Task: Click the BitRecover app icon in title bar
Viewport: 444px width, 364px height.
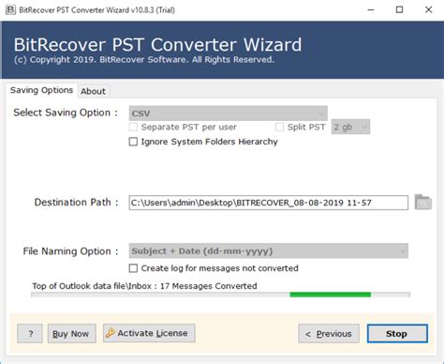Action: click(x=10, y=9)
